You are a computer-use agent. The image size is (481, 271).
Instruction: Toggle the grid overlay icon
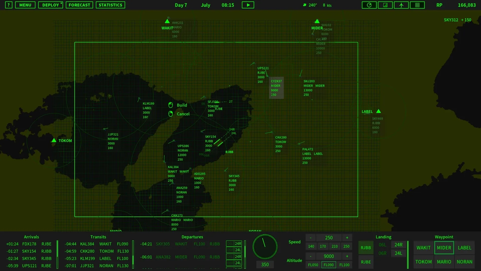coord(417,5)
